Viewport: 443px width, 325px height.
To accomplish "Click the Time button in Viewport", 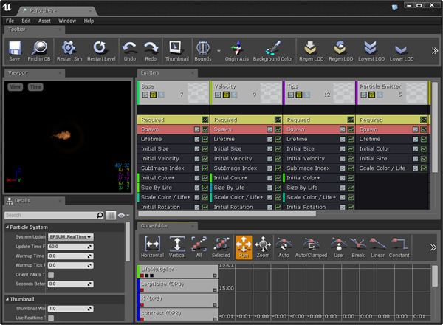I will pyautogui.click(x=35, y=87).
